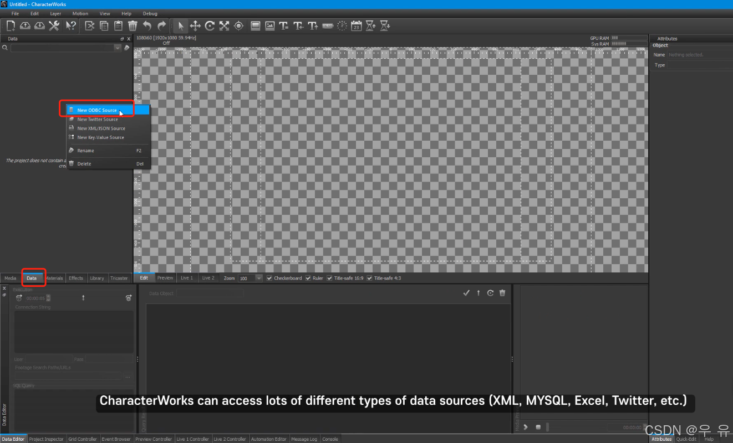Image resolution: width=733 pixels, height=443 pixels.
Task: Add a calendar date layer
Action: point(357,25)
